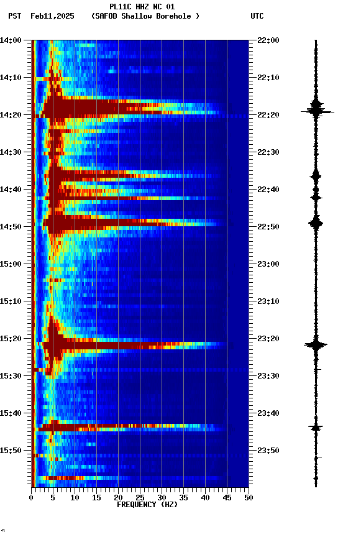Click the 40 Hz frequency tick label
The image size is (343, 537).
206,498
